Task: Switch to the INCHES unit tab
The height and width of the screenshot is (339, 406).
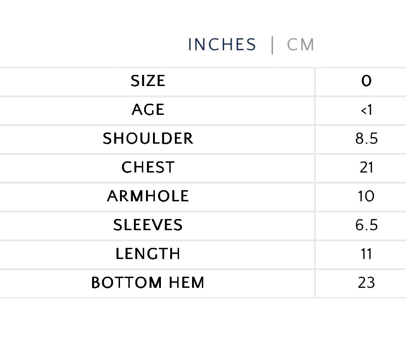Action: click(x=222, y=45)
